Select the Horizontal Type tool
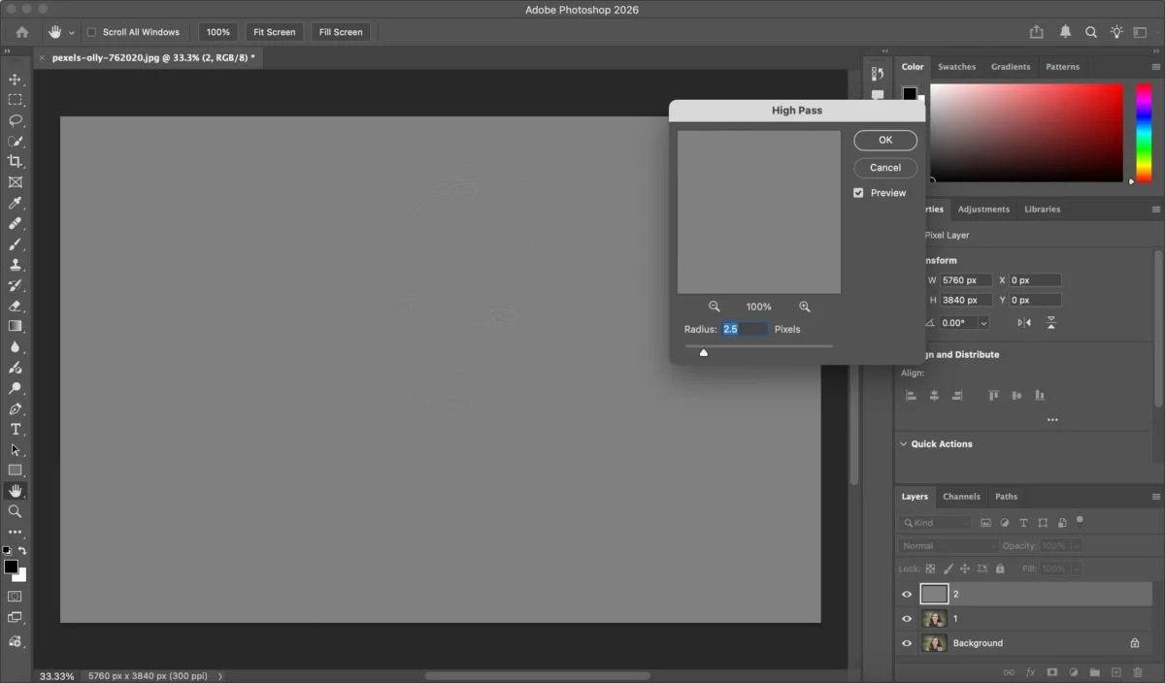The image size is (1165, 683). [15, 429]
